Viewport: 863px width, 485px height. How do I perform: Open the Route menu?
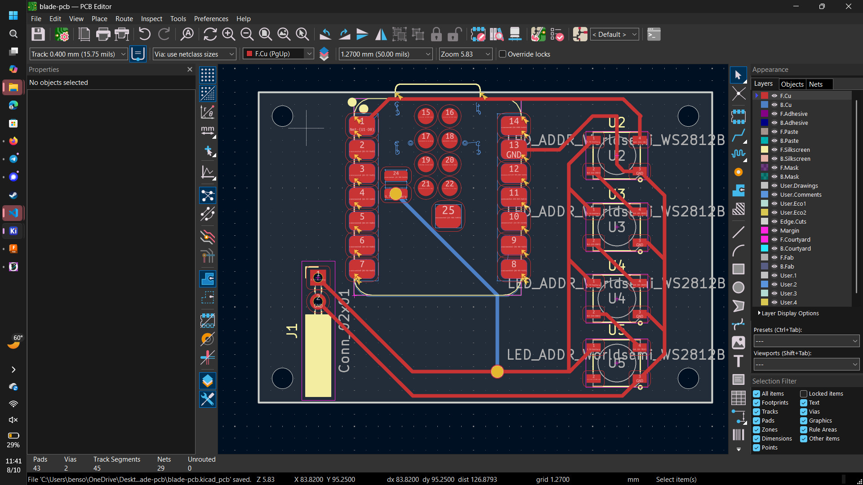pos(124,19)
